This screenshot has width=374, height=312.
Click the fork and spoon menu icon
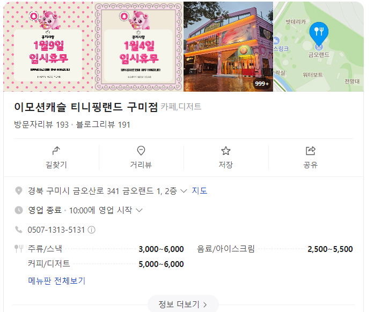[x=19, y=249]
